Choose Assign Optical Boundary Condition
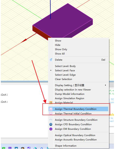This screenshot has width=115, height=149. [x=78, y=135]
